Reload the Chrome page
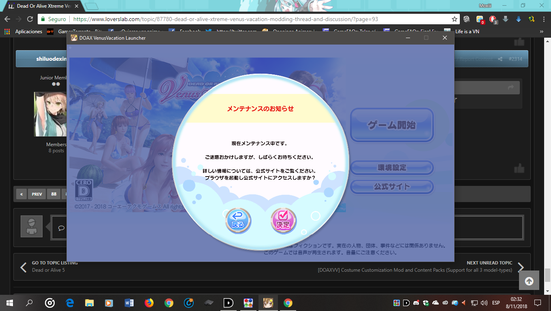Screen dimensions: 551x311 tap(30, 19)
